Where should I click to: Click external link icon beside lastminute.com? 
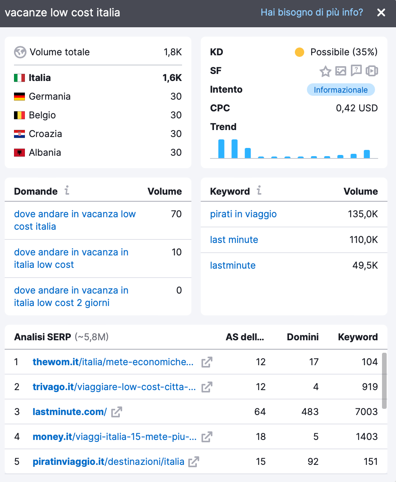pyautogui.click(x=117, y=412)
